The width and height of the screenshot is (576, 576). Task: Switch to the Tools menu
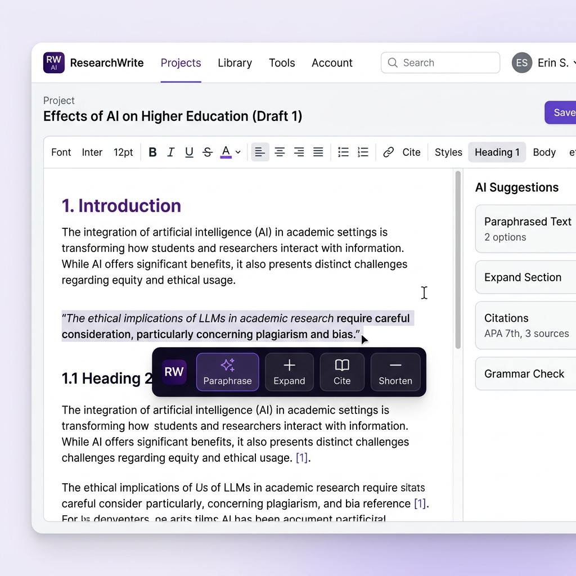(x=282, y=63)
